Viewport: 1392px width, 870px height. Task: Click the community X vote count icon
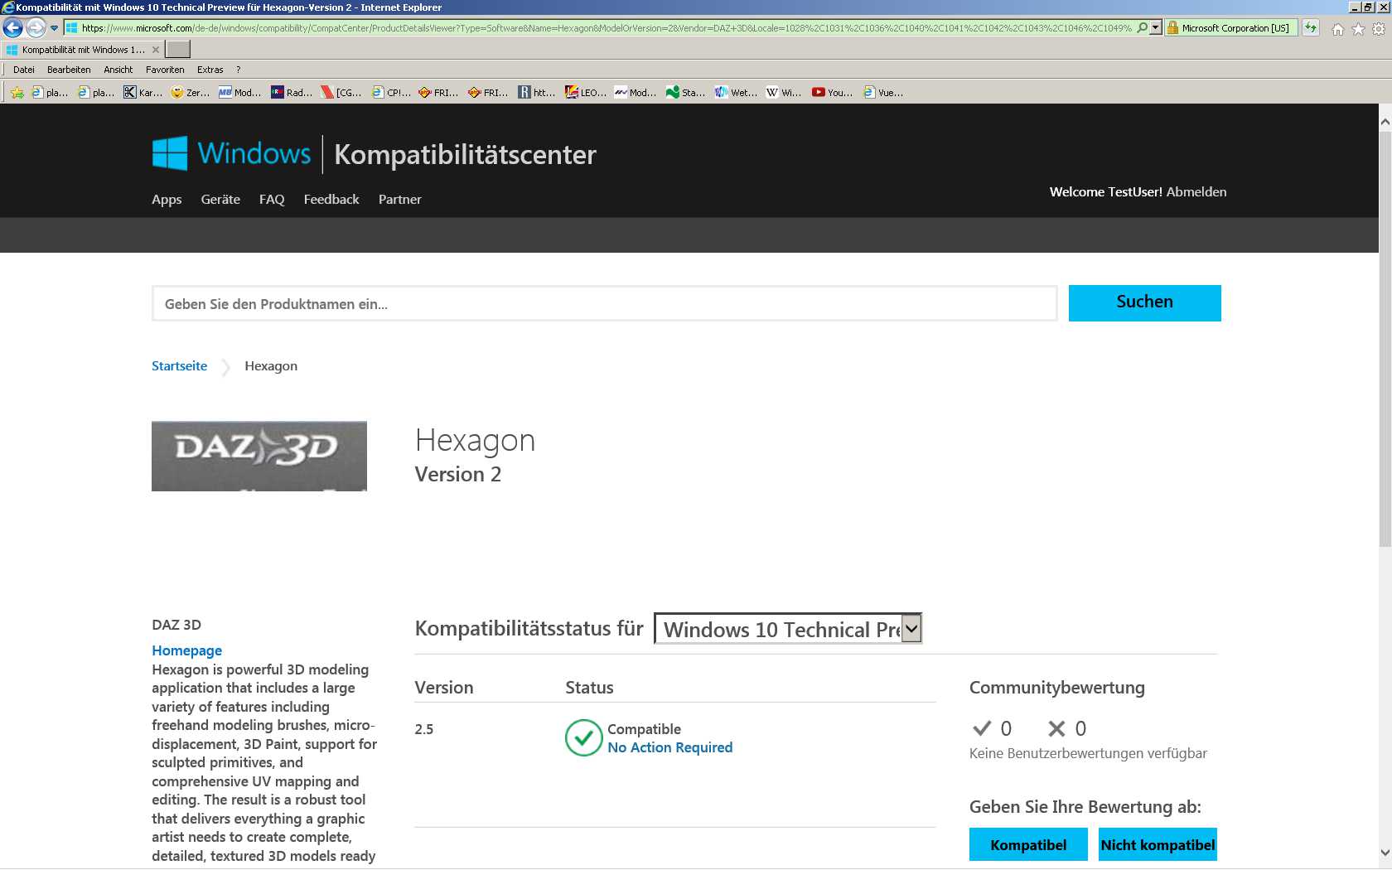(x=1056, y=728)
